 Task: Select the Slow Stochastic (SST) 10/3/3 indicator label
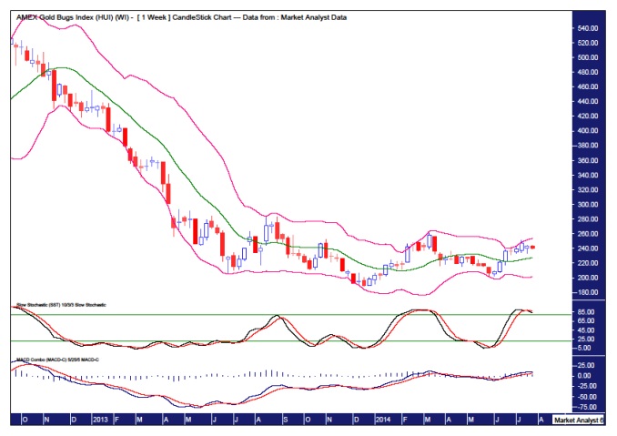tap(61, 305)
